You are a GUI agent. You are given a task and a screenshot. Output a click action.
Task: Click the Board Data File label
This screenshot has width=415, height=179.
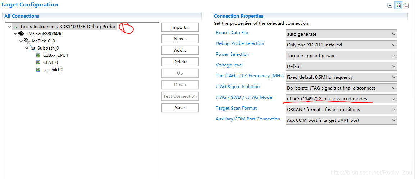coord(232,32)
